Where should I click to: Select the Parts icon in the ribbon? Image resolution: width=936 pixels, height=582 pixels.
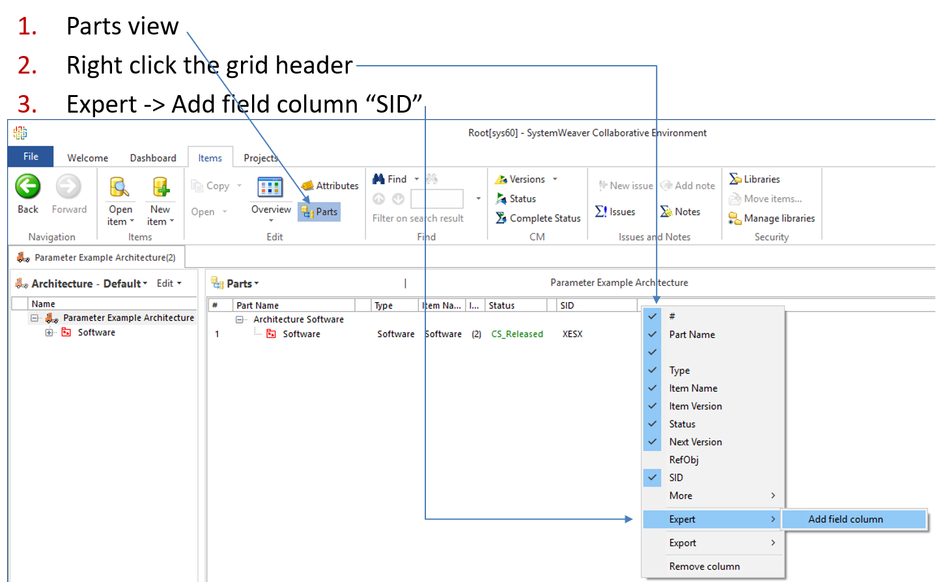[319, 212]
